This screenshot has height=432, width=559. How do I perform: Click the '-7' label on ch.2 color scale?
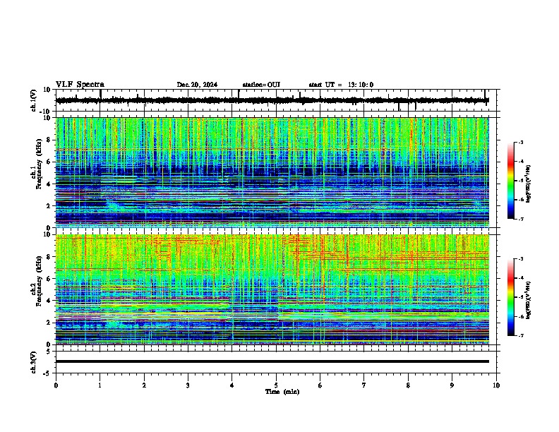(x=520, y=335)
